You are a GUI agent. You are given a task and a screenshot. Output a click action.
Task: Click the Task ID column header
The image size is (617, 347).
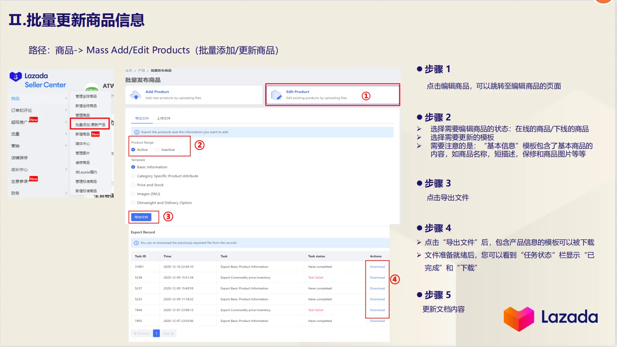click(x=140, y=256)
